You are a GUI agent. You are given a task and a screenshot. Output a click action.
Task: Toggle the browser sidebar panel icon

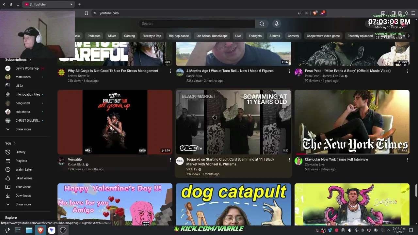pyautogui.click(x=394, y=13)
